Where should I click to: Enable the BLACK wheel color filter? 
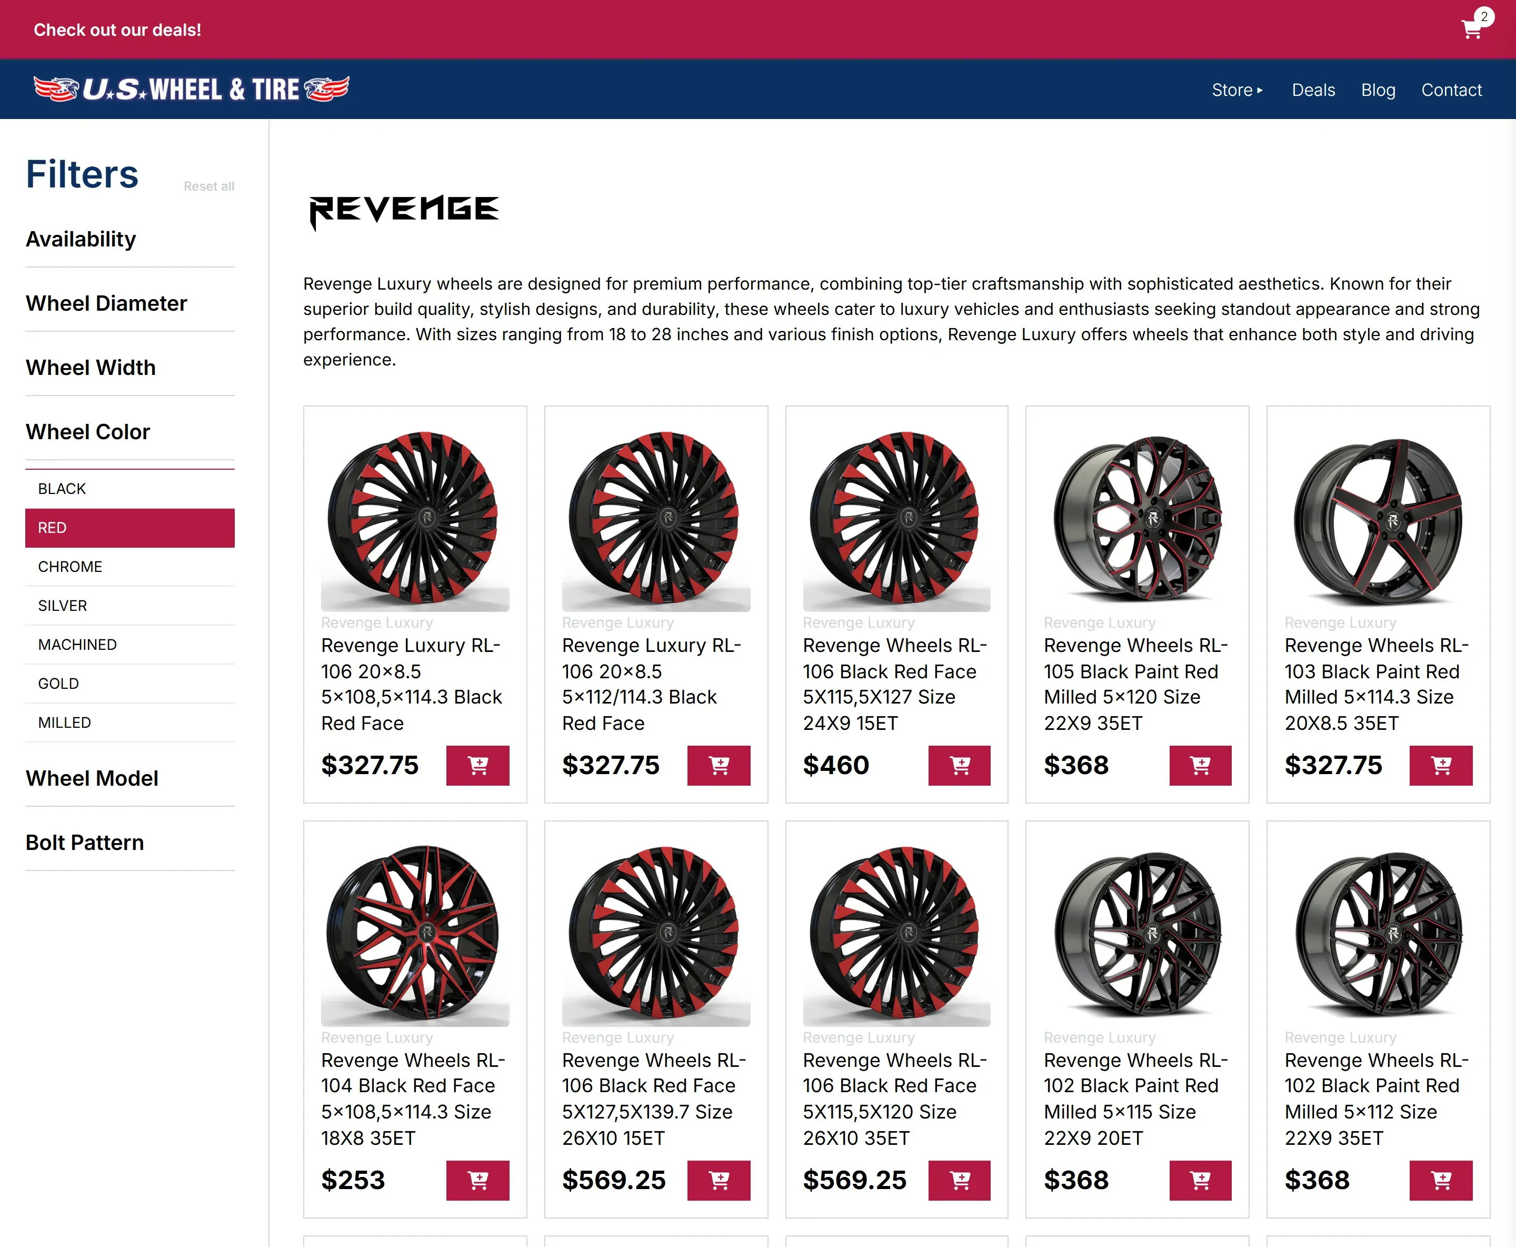point(61,489)
